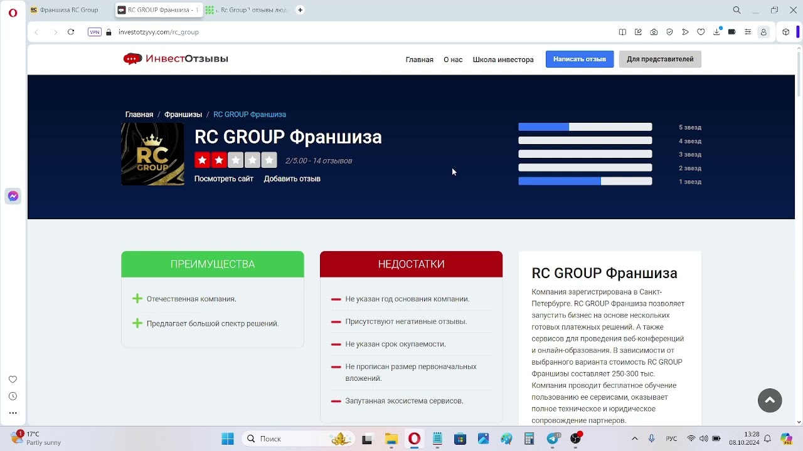The height and width of the screenshot is (451, 803).
Task: Click the 'Для представителей' button
Action: click(660, 59)
